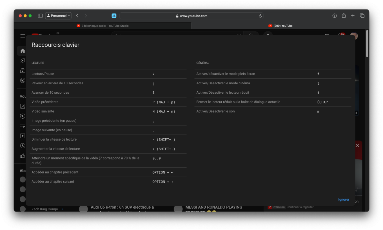Open YouTube hamburger guide menu
This screenshot has width=383, height=230.
pyautogui.click(x=23, y=36)
